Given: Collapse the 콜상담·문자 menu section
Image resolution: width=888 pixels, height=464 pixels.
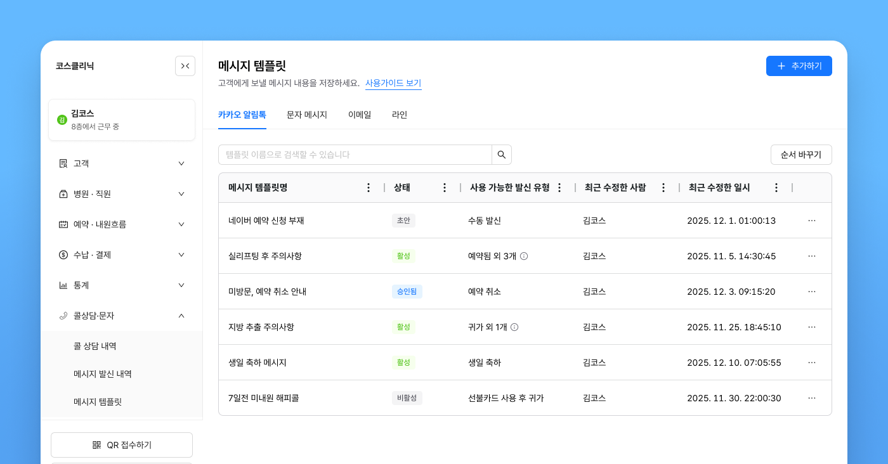Looking at the screenshot, I should (x=122, y=316).
